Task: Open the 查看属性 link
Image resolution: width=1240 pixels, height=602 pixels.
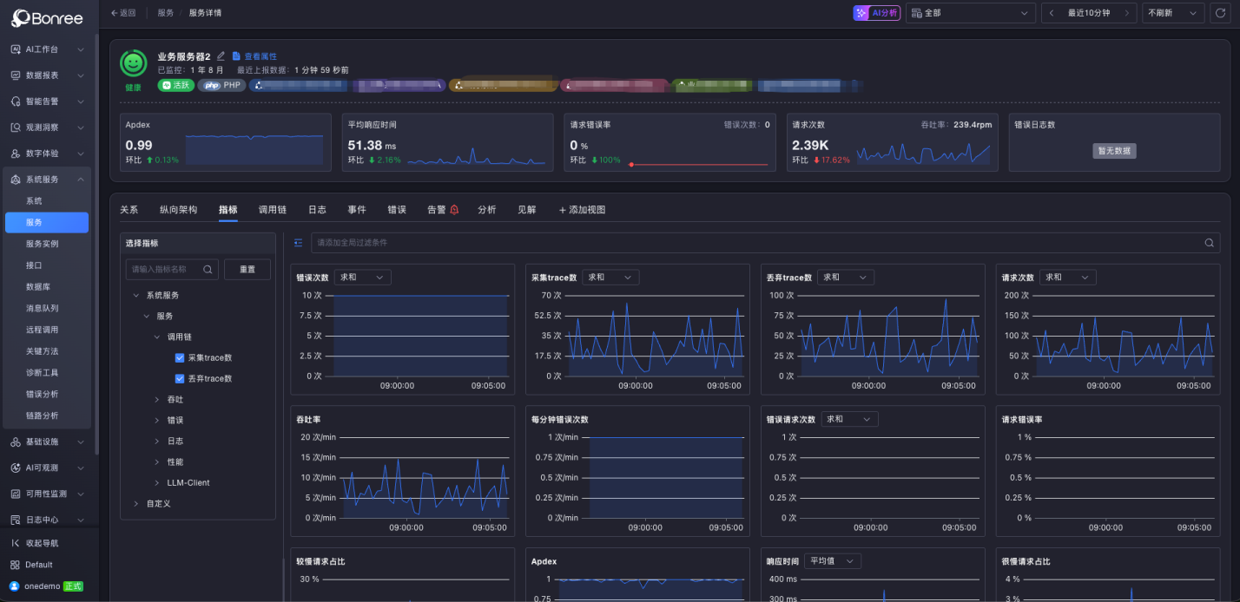Action: 254,56
